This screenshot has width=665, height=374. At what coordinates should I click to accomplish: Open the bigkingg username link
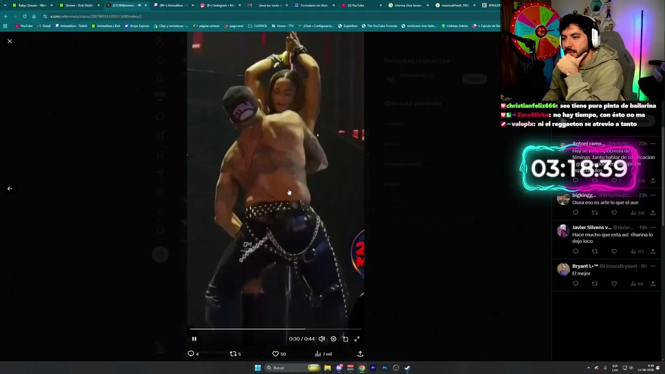point(584,195)
